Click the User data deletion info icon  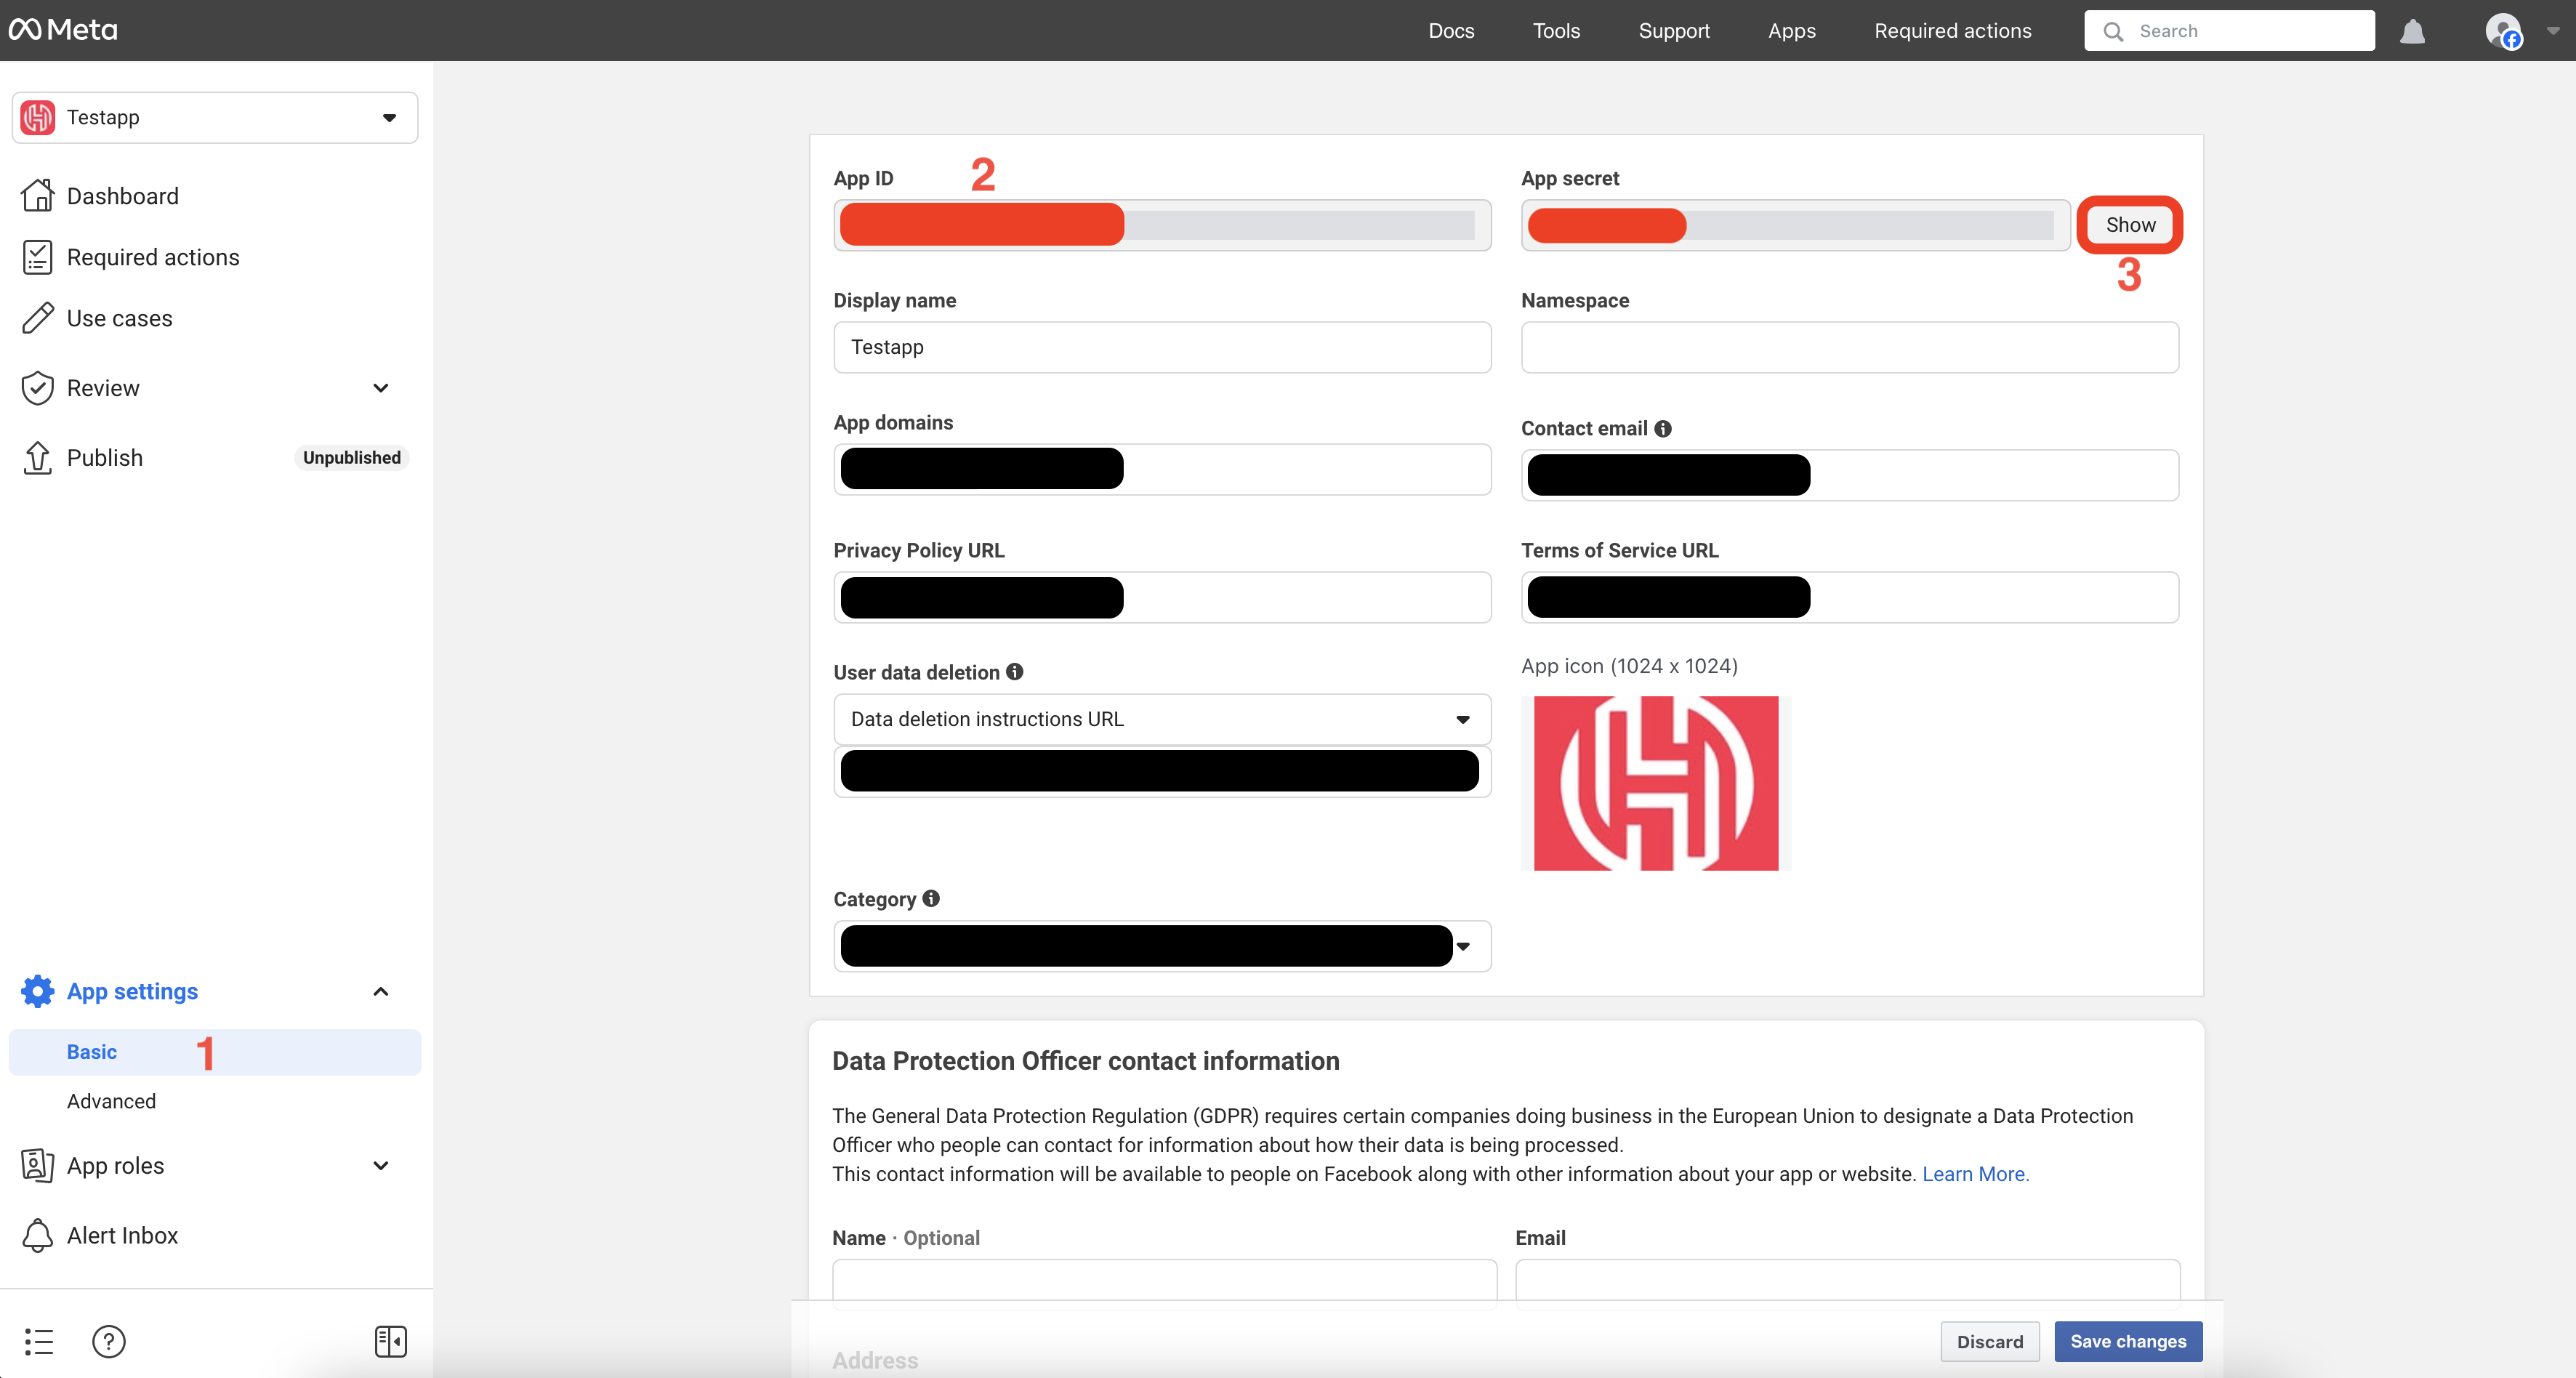pos(1015,672)
